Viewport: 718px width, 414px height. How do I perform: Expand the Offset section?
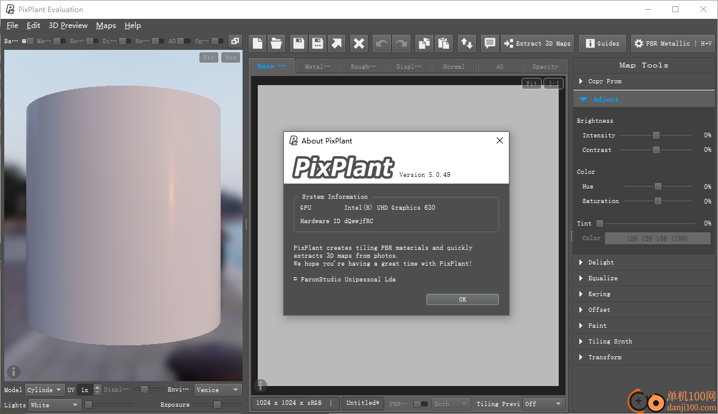click(644, 309)
